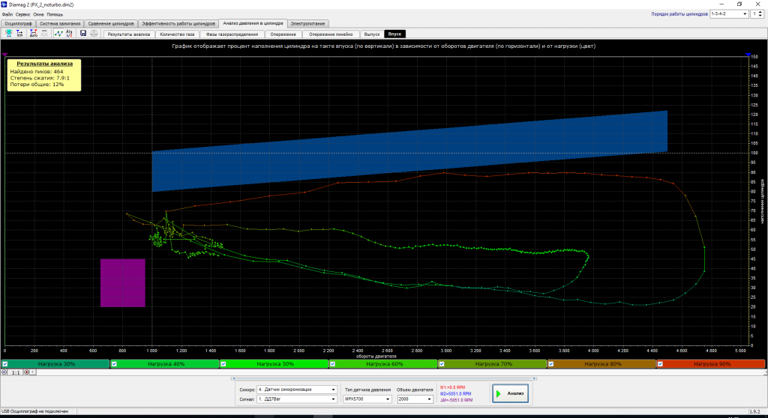Open the Окна menu
Viewport: 768px width, 418px height.
pyautogui.click(x=38, y=14)
